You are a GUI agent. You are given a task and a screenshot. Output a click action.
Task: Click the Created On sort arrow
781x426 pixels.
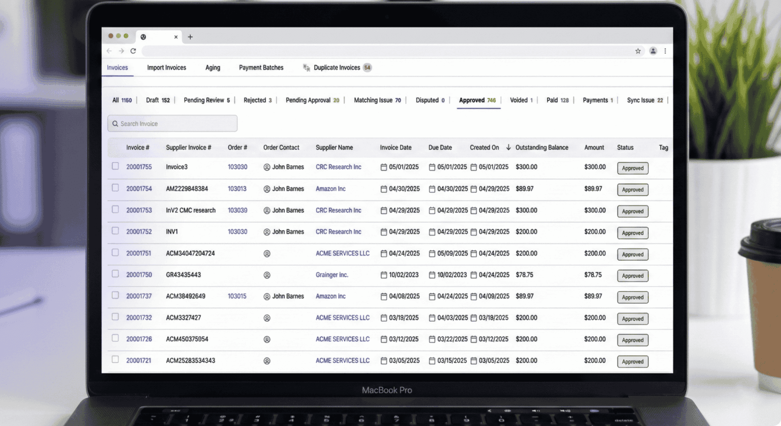click(508, 147)
